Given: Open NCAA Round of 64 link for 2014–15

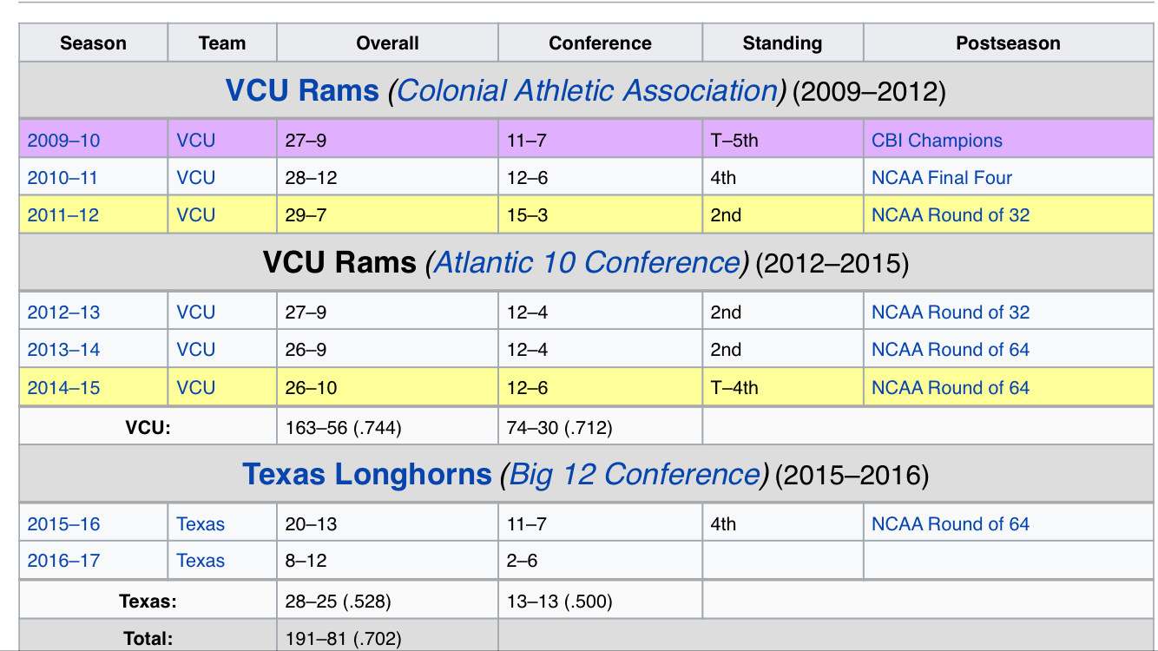Looking at the screenshot, I should click(x=951, y=388).
